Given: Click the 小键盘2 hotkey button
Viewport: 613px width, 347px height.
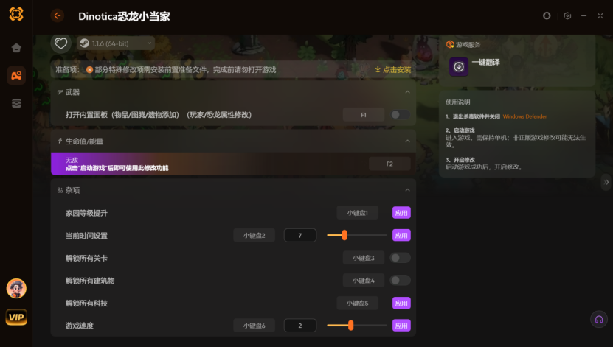Looking at the screenshot, I should pyautogui.click(x=254, y=235).
